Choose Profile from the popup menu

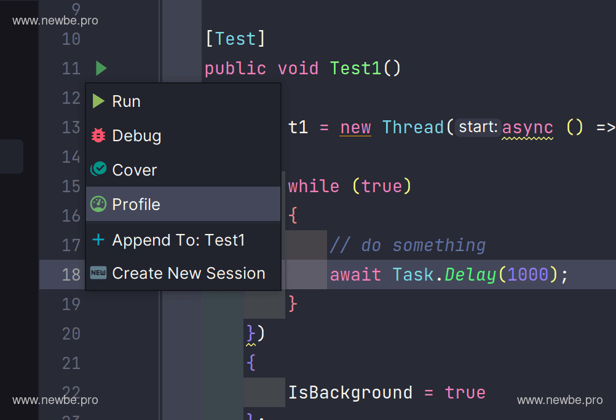[x=136, y=204]
